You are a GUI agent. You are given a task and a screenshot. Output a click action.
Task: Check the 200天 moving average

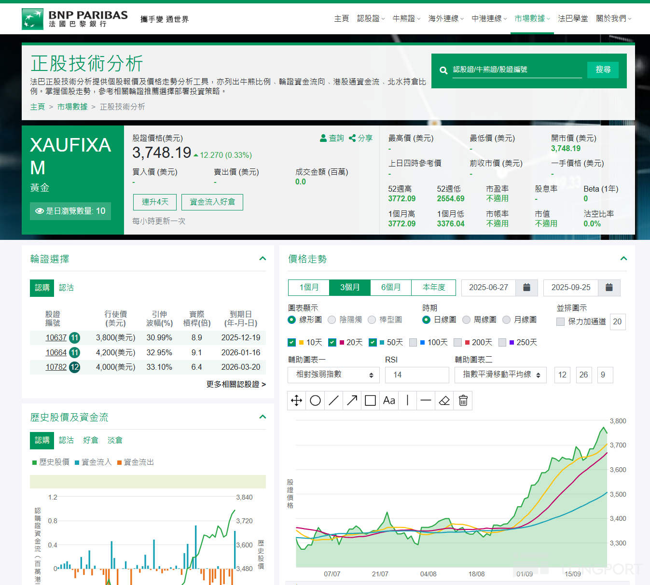pyautogui.click(x=458, y=342)
